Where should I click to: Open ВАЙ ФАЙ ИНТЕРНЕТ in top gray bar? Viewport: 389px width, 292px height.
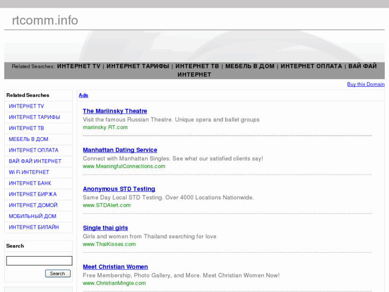[362, 66]
